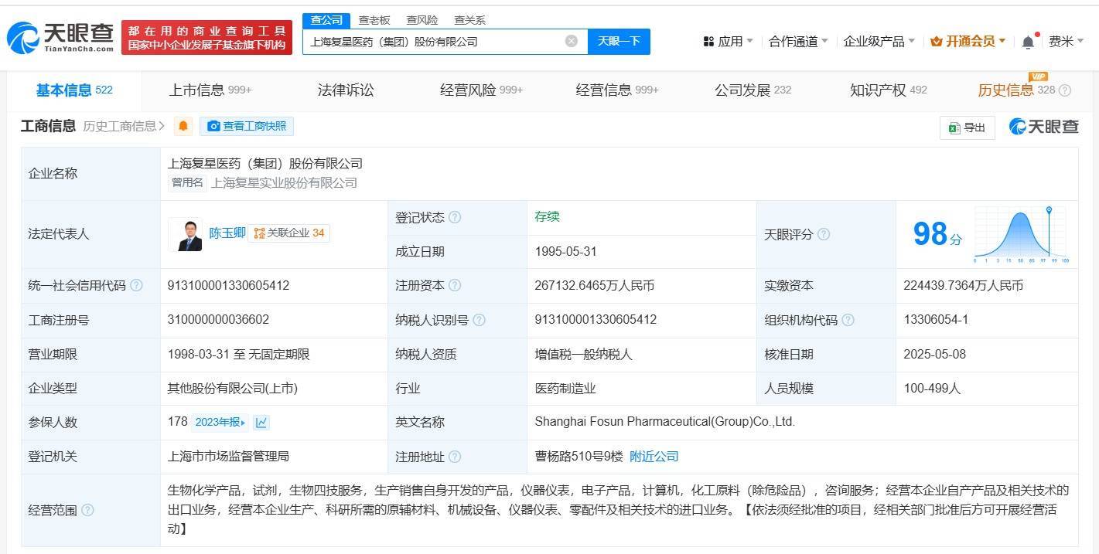This screenshot has height=554, width=1099.
Task: Open help icon next to 登记状态
Action: pos(455,217)
